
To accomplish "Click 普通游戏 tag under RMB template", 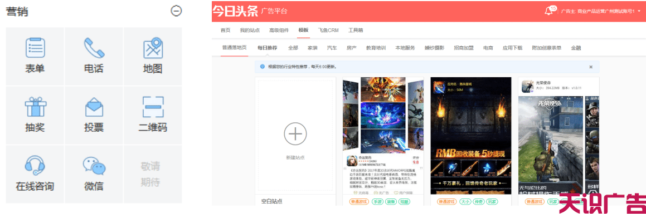I will tap(447, 202).
